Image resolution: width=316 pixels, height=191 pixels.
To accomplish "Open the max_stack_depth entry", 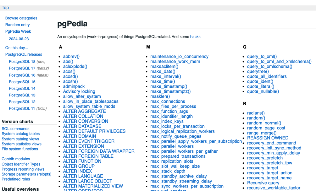I will pos(168,171).
